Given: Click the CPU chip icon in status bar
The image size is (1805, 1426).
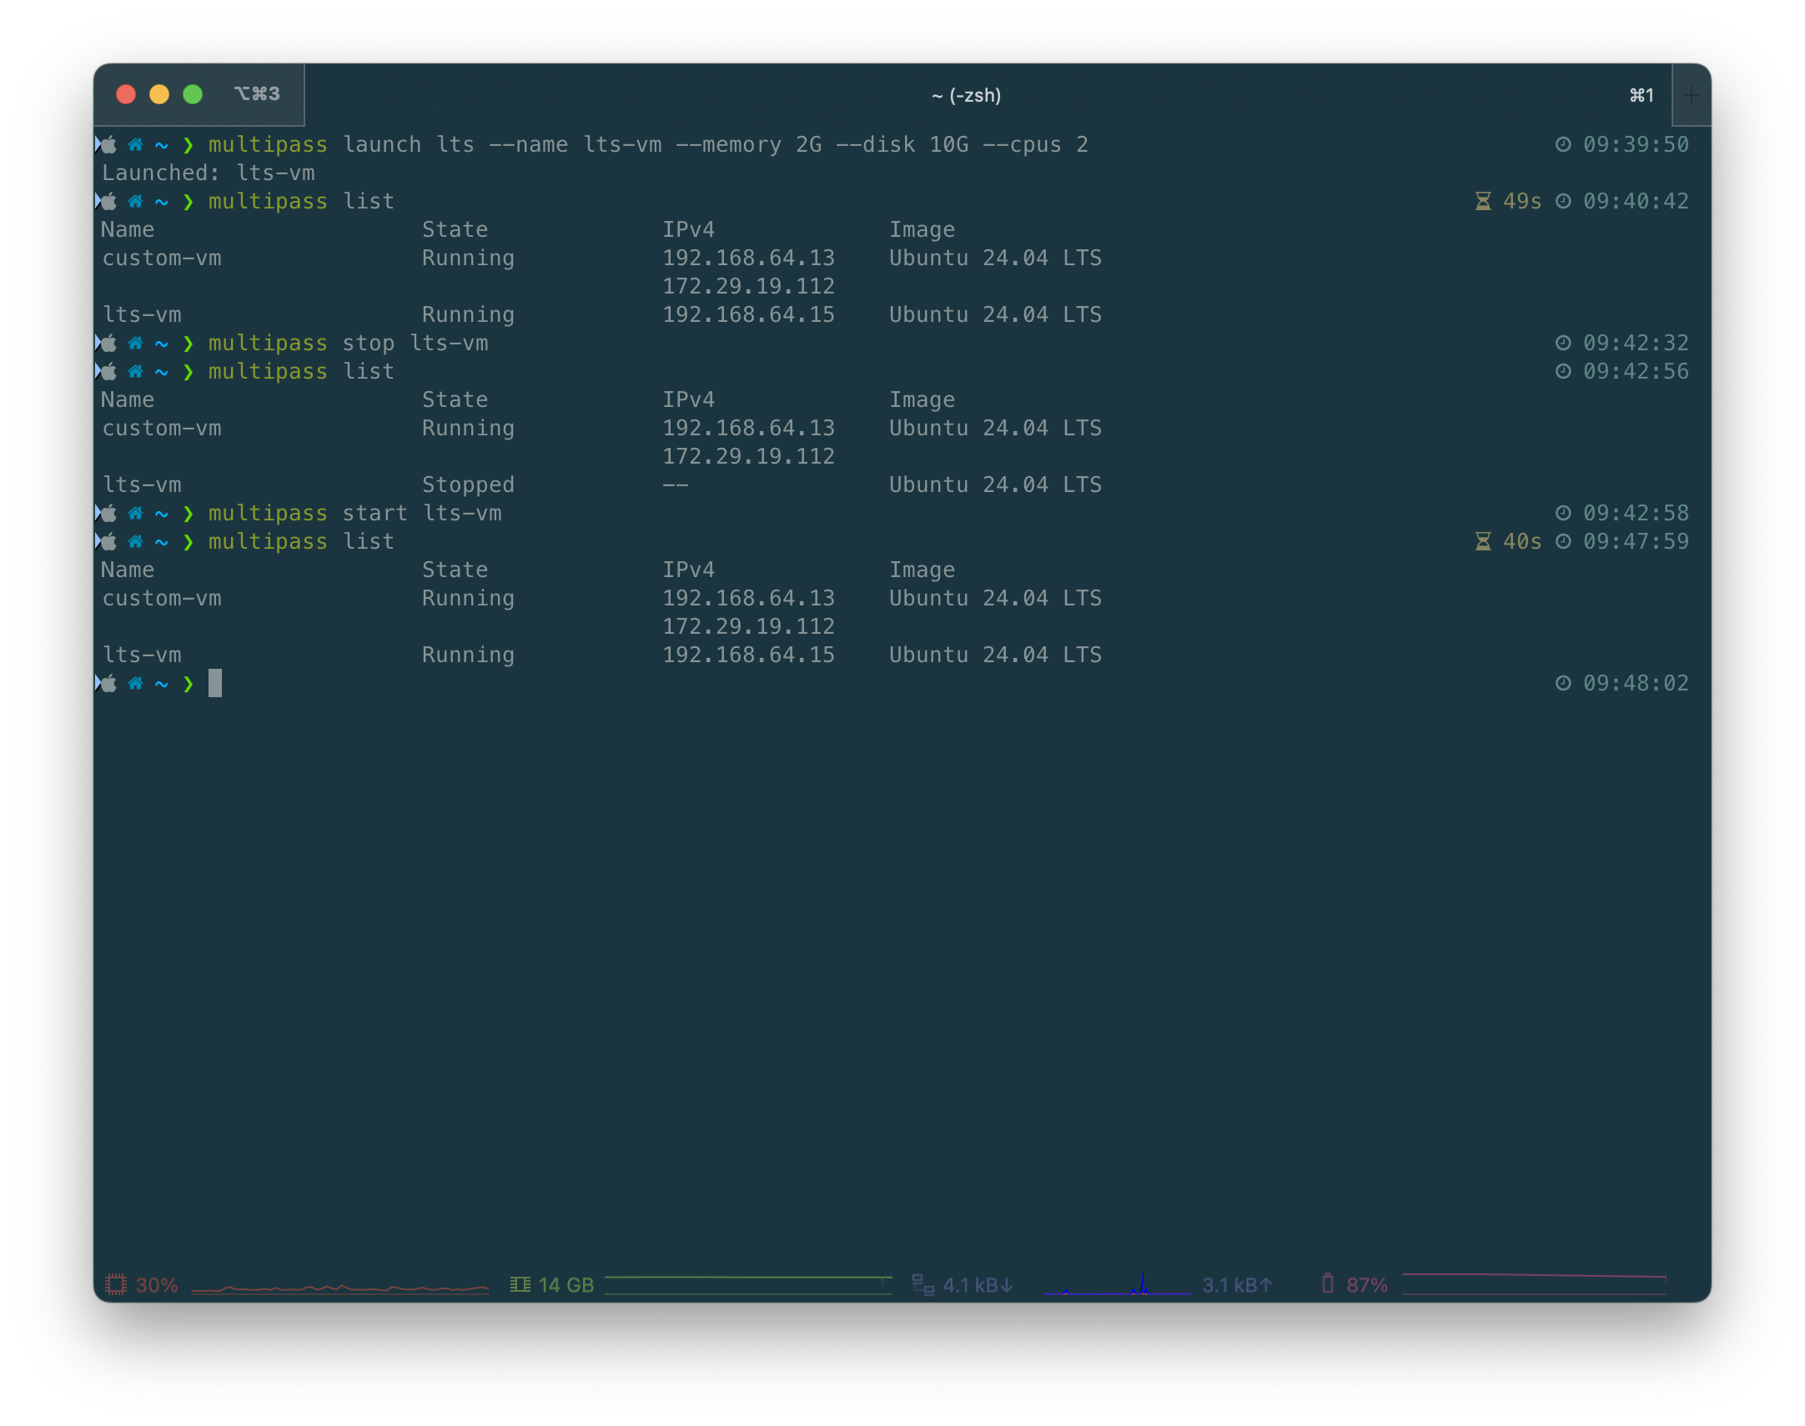Looking at the screenshot, I should pos(116,1284).
